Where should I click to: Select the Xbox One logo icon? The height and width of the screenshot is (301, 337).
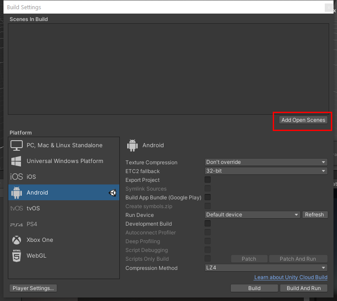tap(17, 240)
